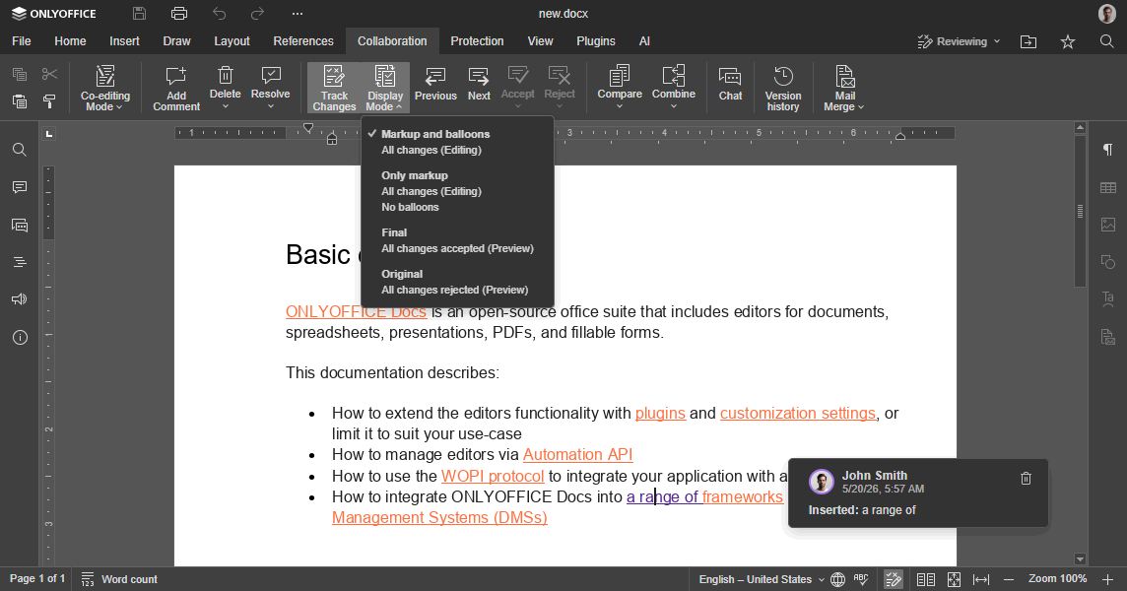Screen dimensions: 1127x591
Task: Expand the Compare dropdown
Action: point(620,106)
